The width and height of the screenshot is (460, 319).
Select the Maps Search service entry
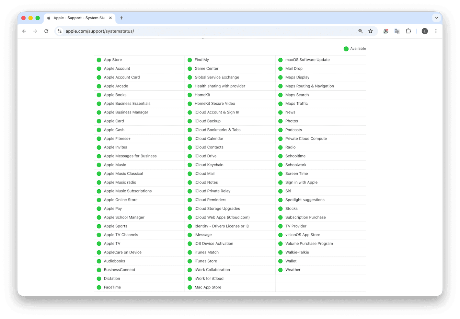click(297, 95)
